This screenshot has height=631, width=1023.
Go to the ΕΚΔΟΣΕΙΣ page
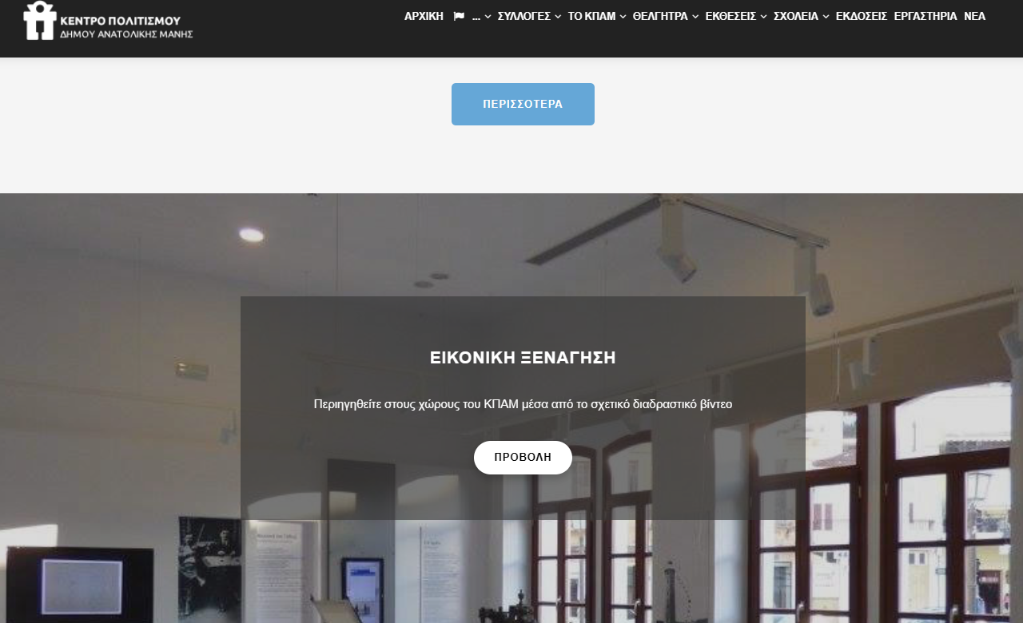tap(861, 16)
